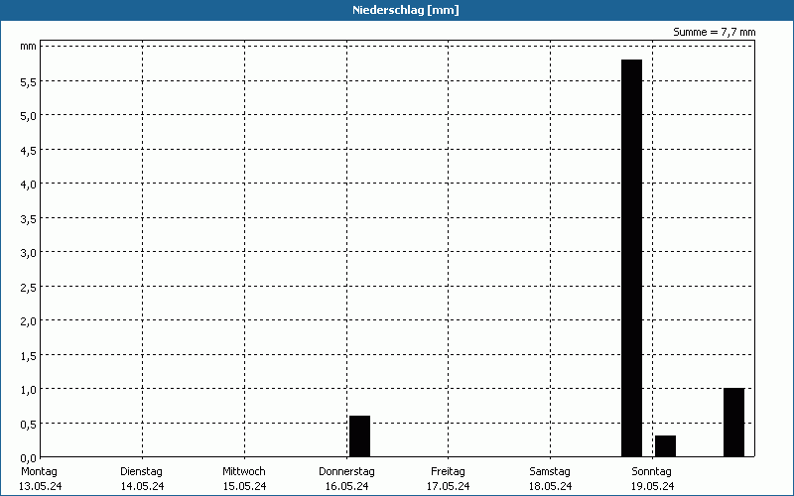Viewport: 794px width, 496px height.
Task: Click the date '13.05.24'
Action: (x=40, y=486)
